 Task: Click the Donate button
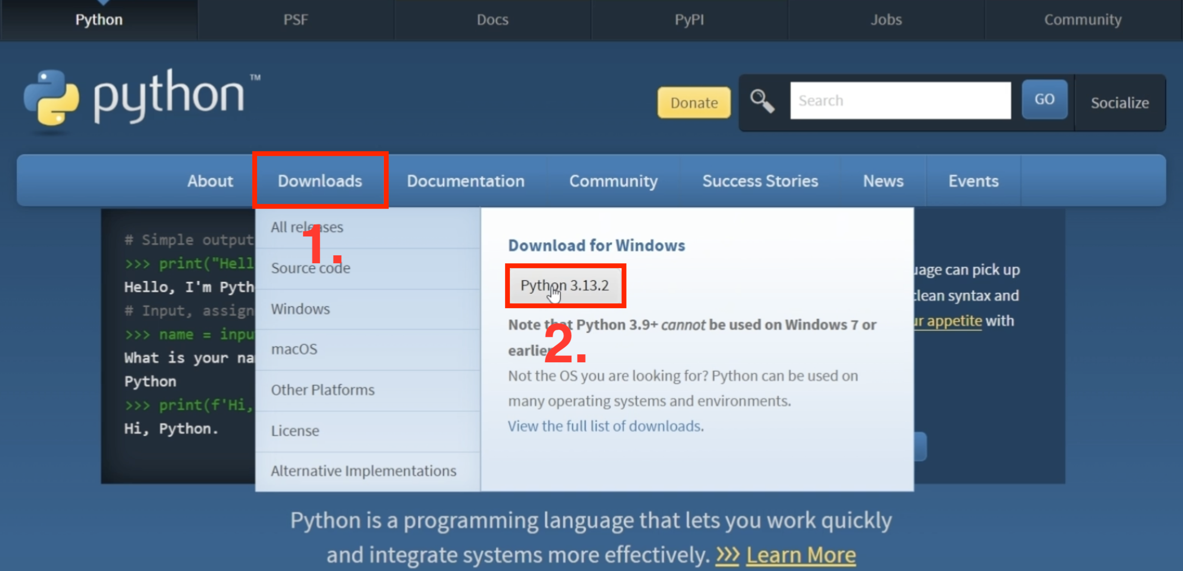tap(693, 102)
